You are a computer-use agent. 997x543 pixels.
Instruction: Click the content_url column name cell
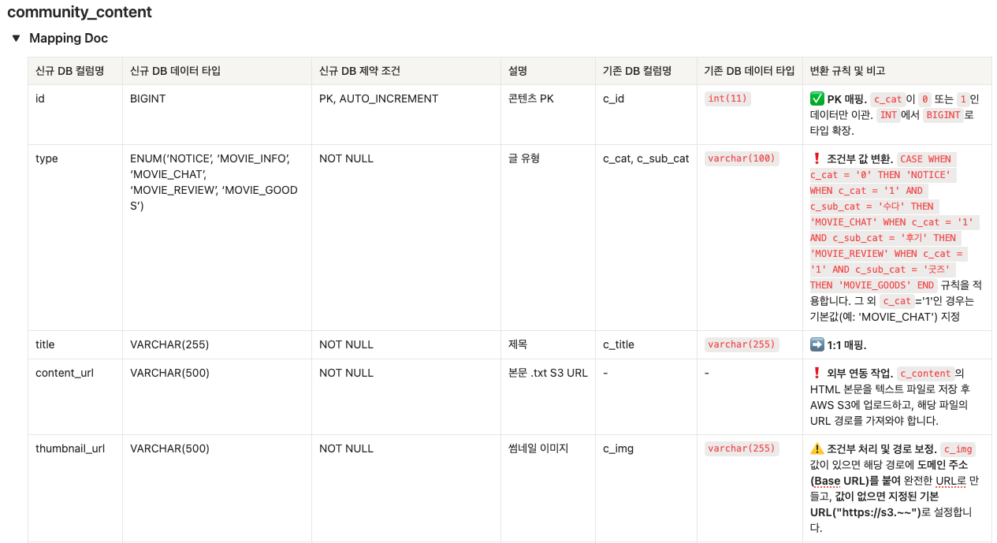click(65, 373)
